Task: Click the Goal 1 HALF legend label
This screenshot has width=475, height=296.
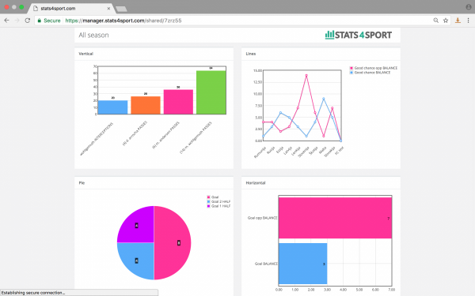Action: pos(221,206)
